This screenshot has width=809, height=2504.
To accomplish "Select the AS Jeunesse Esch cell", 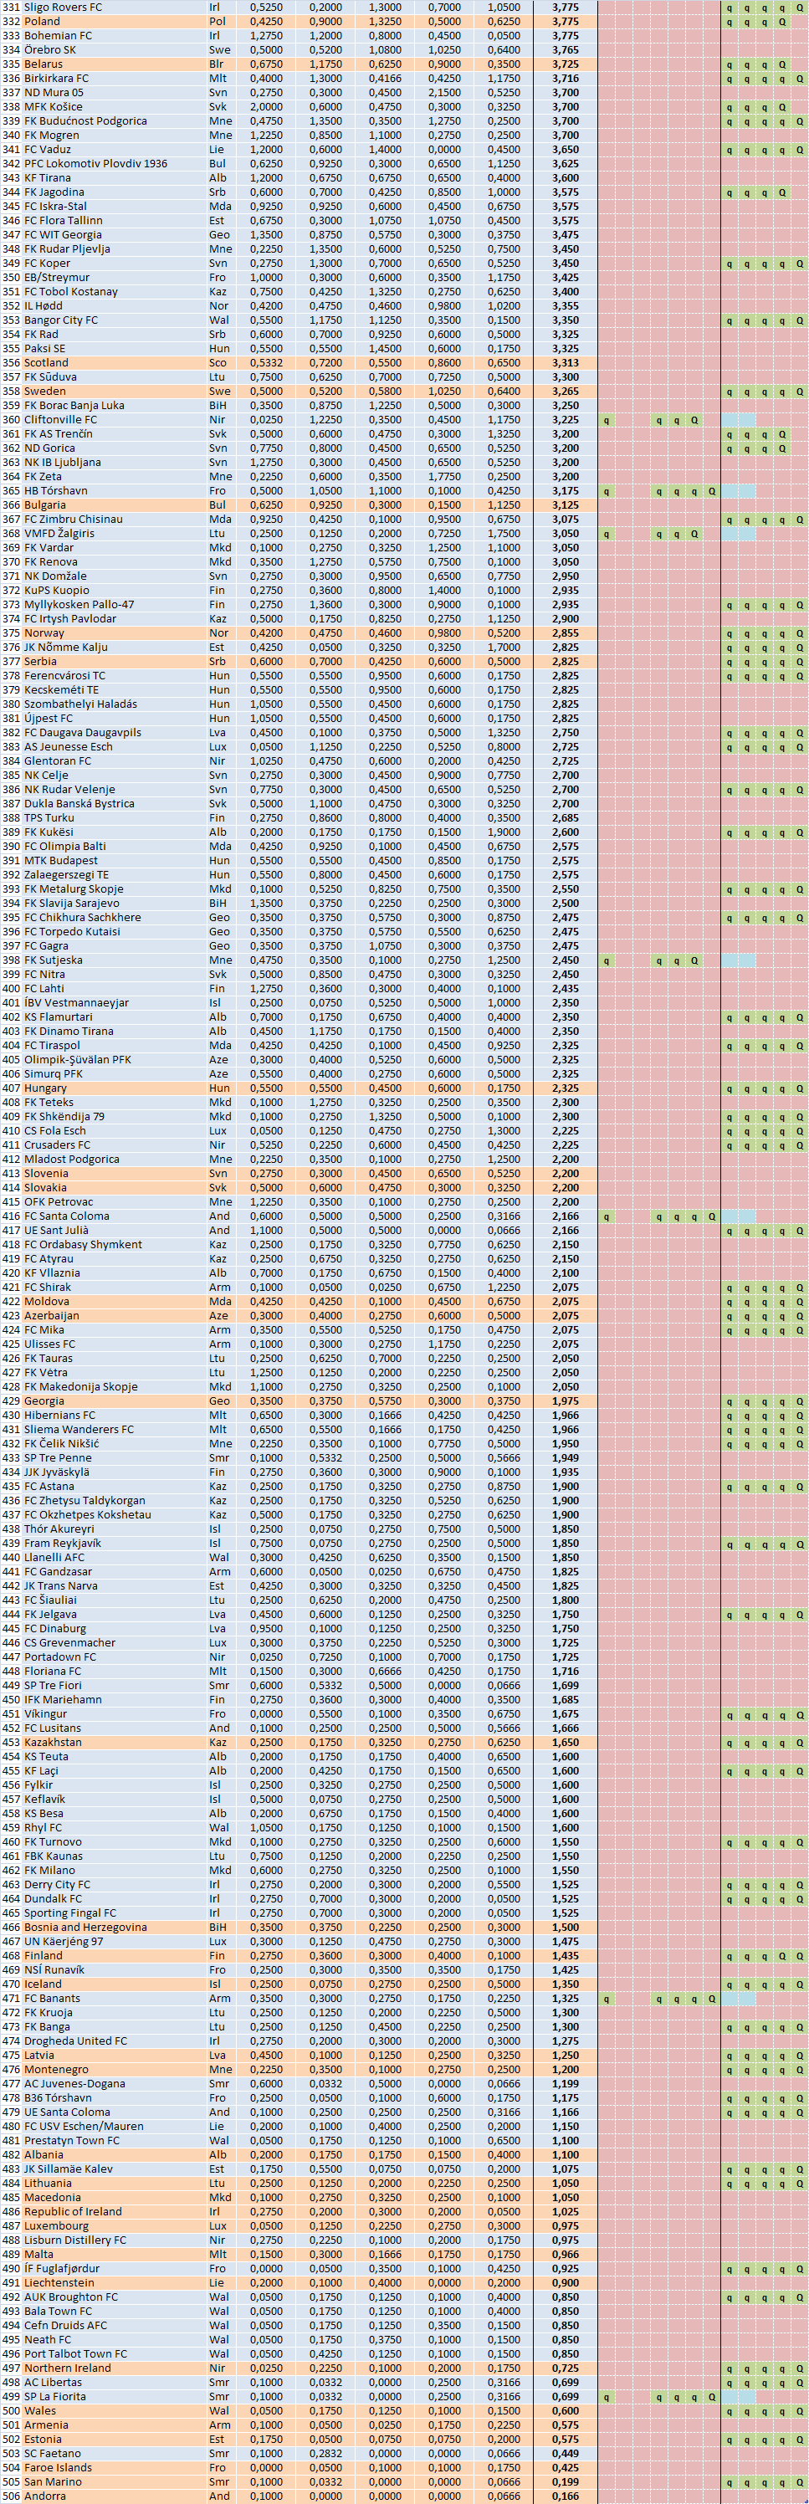I will (68, 746).
